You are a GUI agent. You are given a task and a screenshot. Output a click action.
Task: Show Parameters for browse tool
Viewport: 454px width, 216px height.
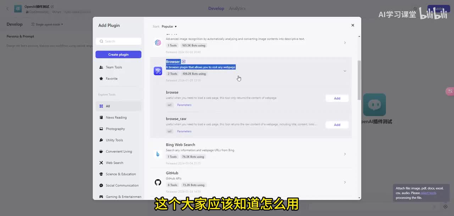[x=184, y=105]
